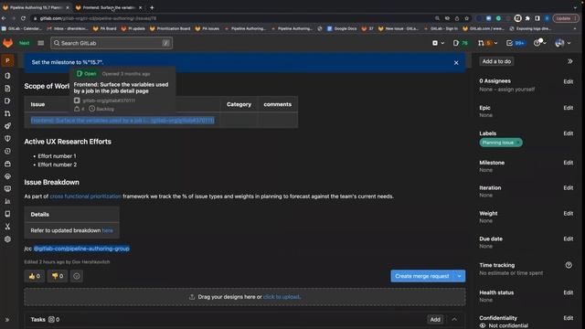The height and width of the screenshot is (329, 585).
Task: Dismiss the milestone set notification banner
Action: pos(456,63)
